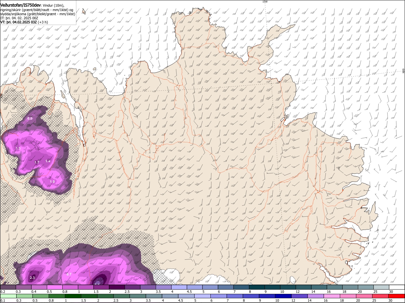Pick the violet rain swatch at 12
Viewport: 405px width, 303px height.
click(x=299, y=296)
